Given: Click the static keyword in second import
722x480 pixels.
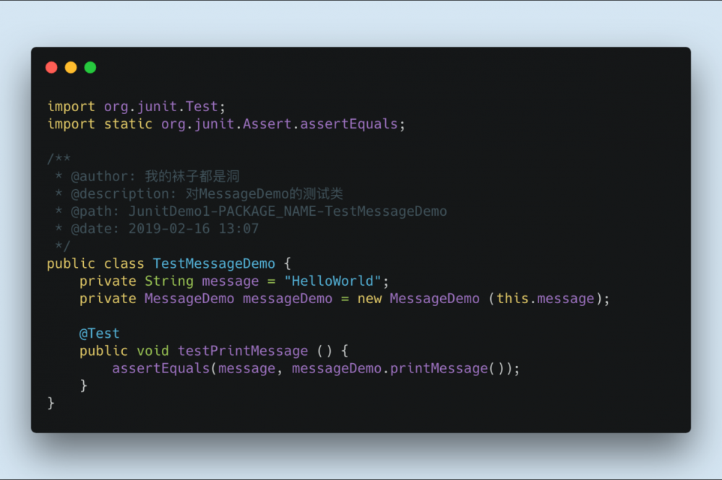Looking at the screenshot, I should click(x=128, y=124).
